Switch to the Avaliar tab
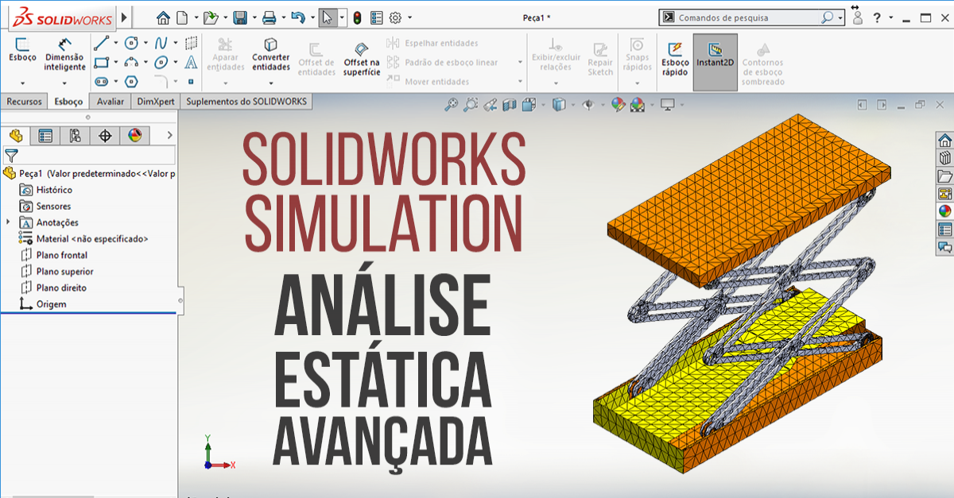This screenshot has height=498, width=954. [x=111, y=101]
